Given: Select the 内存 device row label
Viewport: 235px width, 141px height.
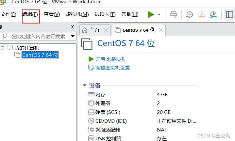Looking at the screenshot, I should (100, 95).
